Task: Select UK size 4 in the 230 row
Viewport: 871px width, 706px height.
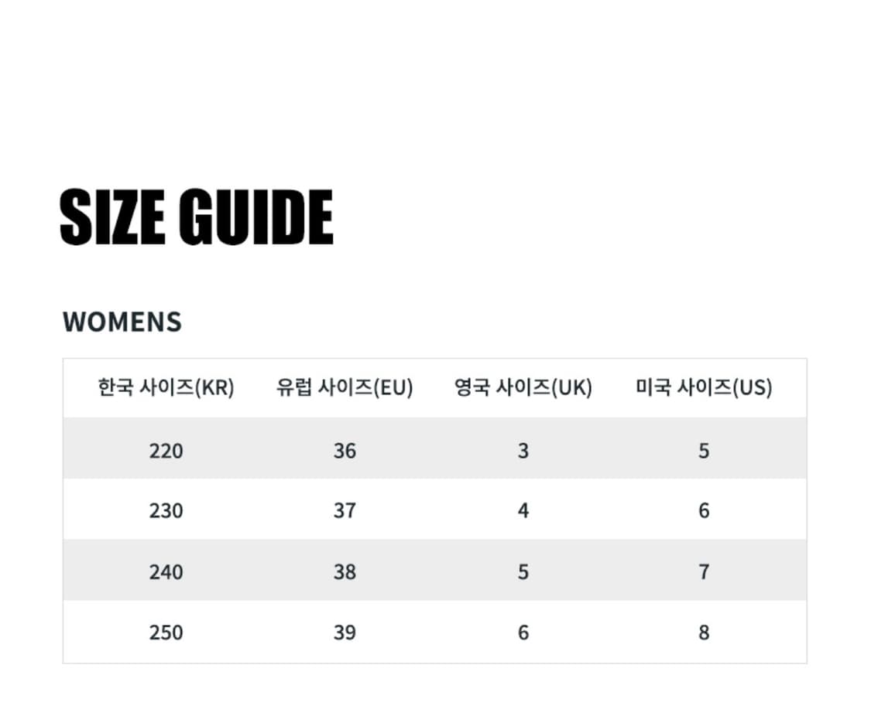Action: point(523,510)
